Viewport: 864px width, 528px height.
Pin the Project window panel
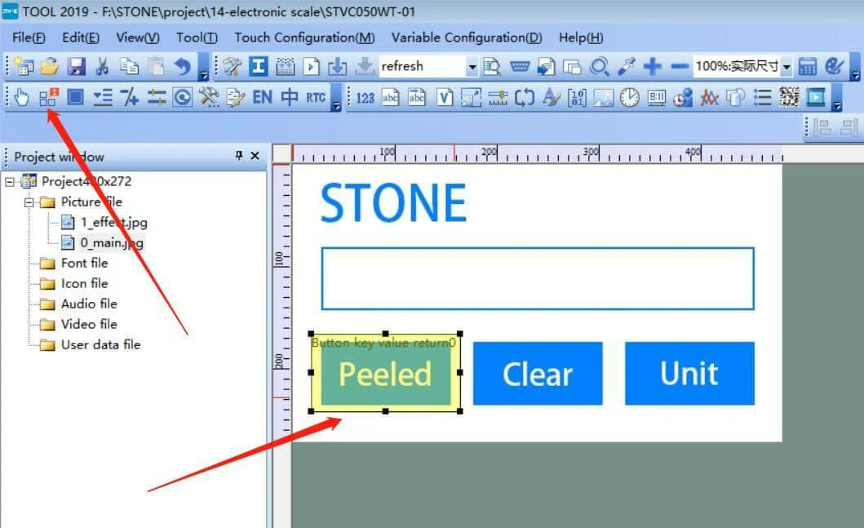point(239,155)
